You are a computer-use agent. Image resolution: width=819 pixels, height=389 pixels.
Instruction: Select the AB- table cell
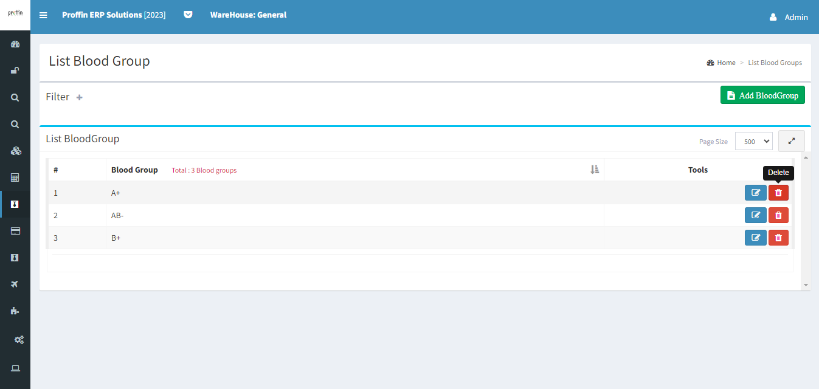click(355, 215)
